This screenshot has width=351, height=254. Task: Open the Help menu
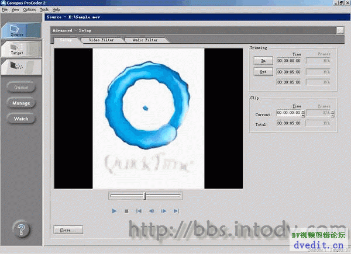coord(56,9)
